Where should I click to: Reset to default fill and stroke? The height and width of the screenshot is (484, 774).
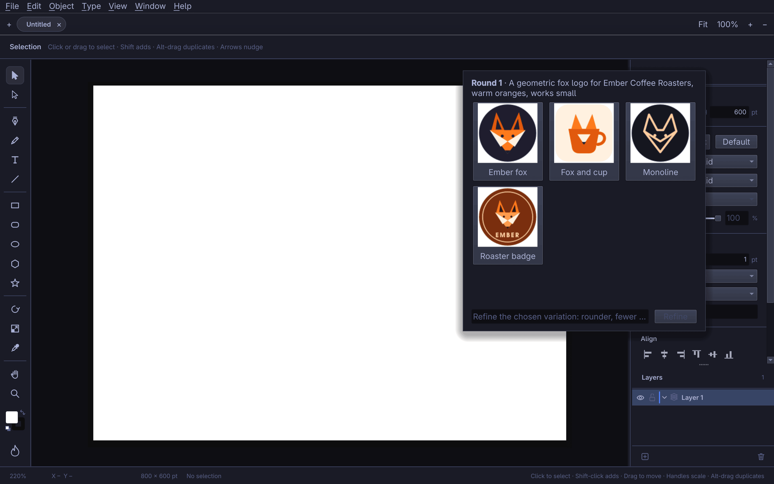click(8, 428)
